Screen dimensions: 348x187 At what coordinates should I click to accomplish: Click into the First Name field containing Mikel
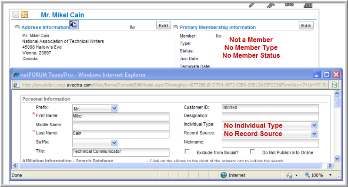(121, 117)
